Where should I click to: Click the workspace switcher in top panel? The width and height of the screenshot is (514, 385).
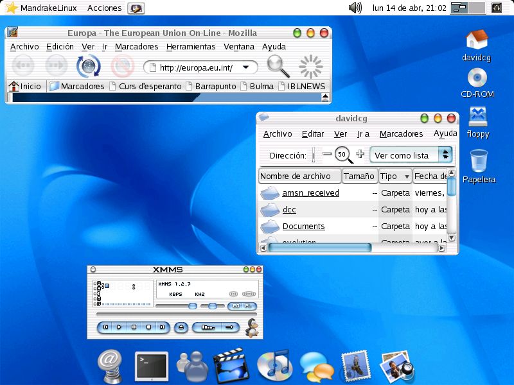(x=468, y=8)
